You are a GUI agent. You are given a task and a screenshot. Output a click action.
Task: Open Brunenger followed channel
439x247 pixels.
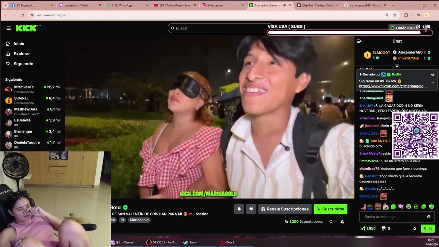point(33,133)
